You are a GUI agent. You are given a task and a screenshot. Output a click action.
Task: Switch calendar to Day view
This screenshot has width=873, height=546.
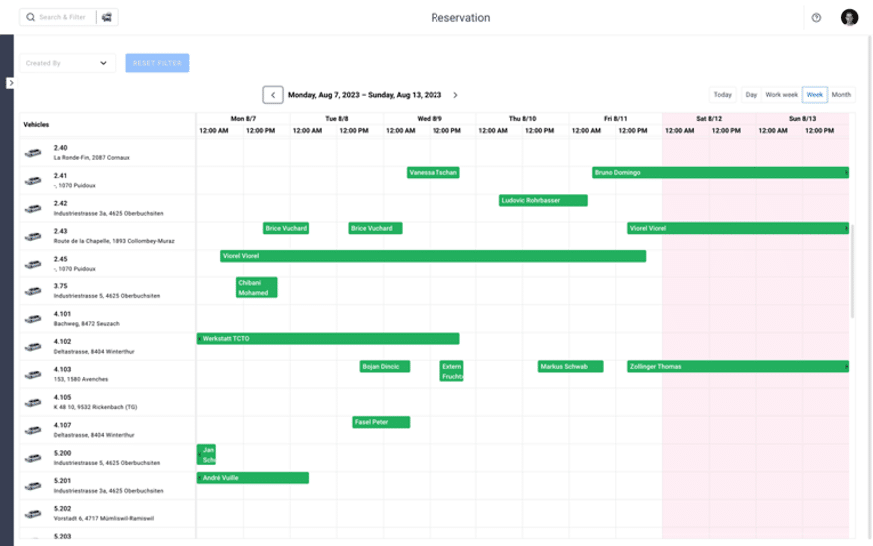[x=751, y=95]
